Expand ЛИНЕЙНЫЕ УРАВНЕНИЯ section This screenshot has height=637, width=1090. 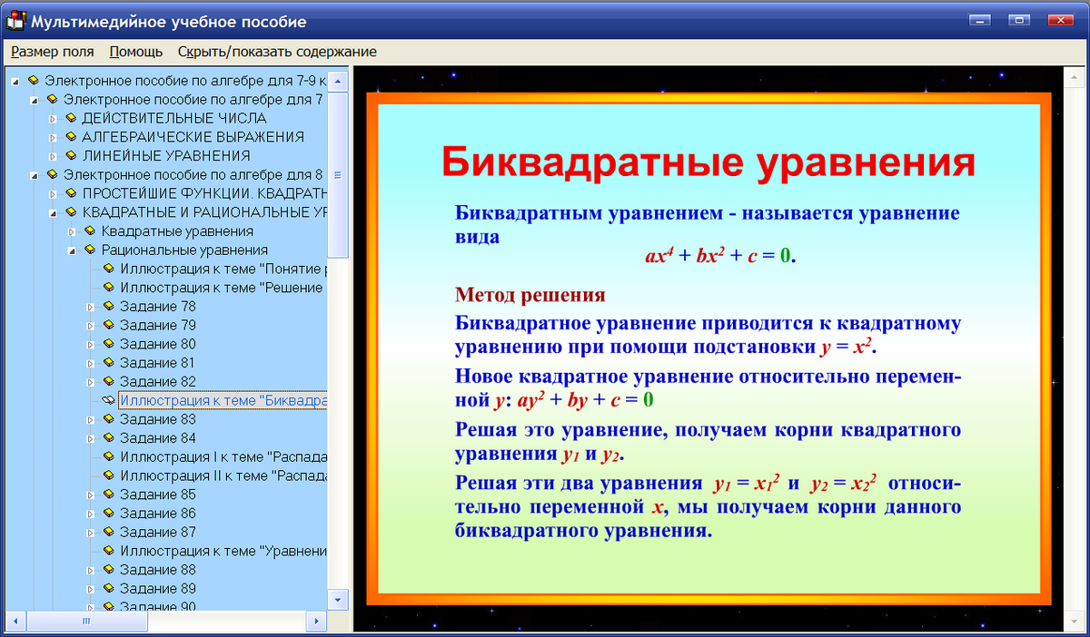pos(53,156)
